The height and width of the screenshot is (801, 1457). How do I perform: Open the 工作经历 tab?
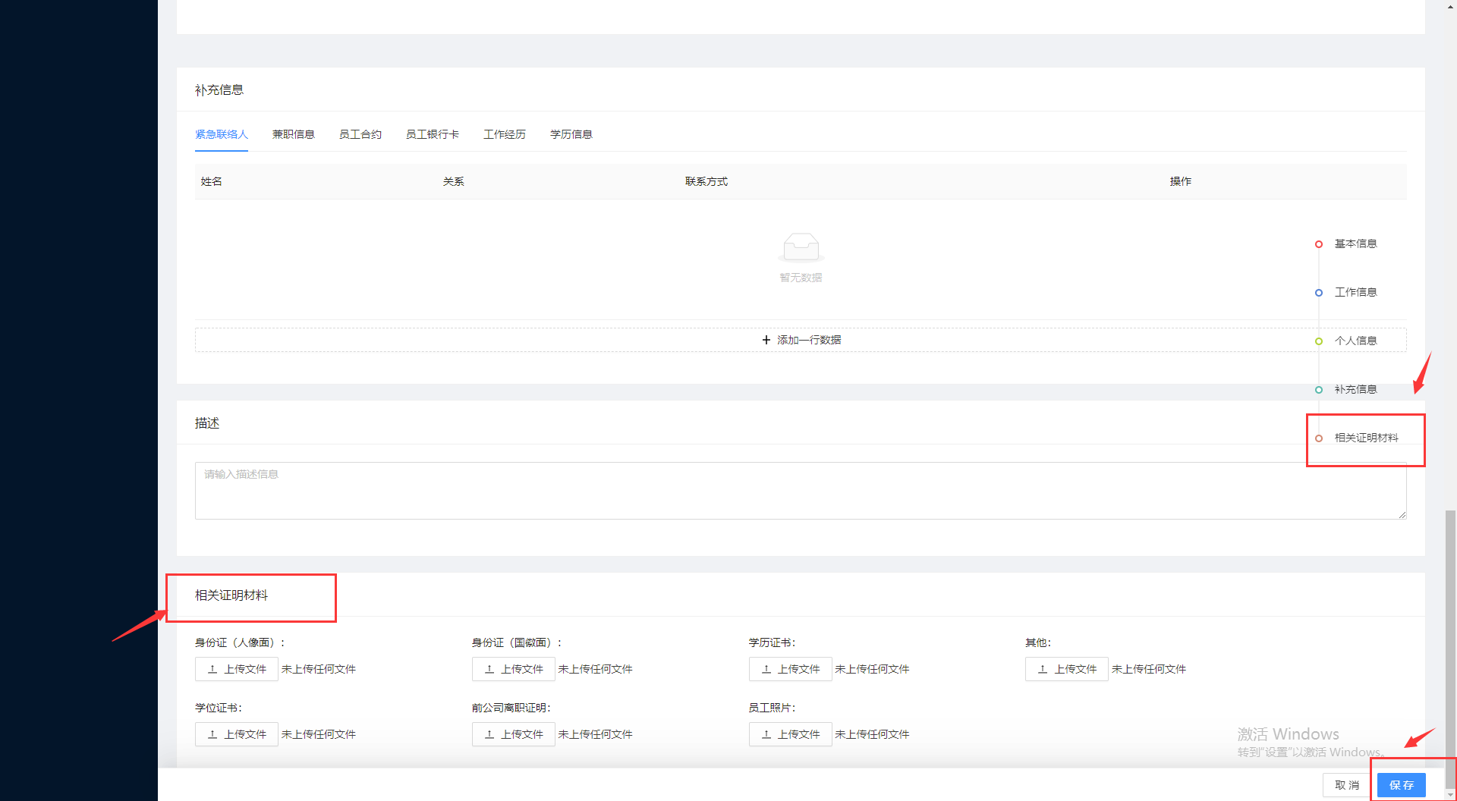point(505,134)
